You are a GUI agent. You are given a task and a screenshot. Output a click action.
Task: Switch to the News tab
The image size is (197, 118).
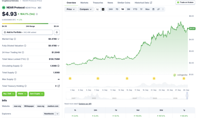click(110, 3)
